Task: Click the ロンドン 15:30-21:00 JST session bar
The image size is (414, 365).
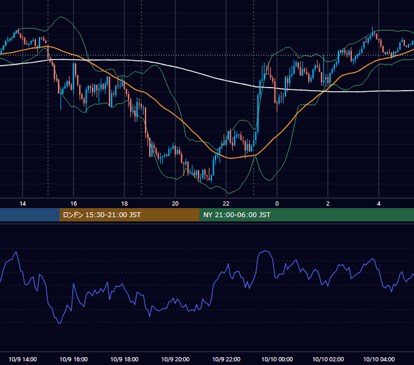Action: tap(129, 215)
